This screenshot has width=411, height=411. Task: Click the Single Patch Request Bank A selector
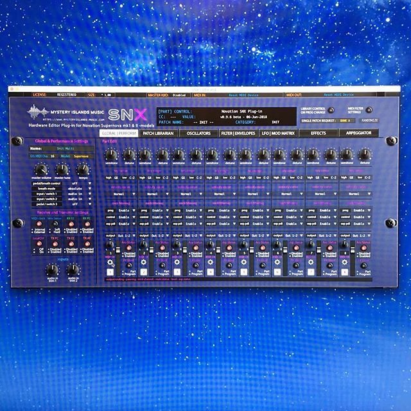pyautogui.click(x=345, y=121)
